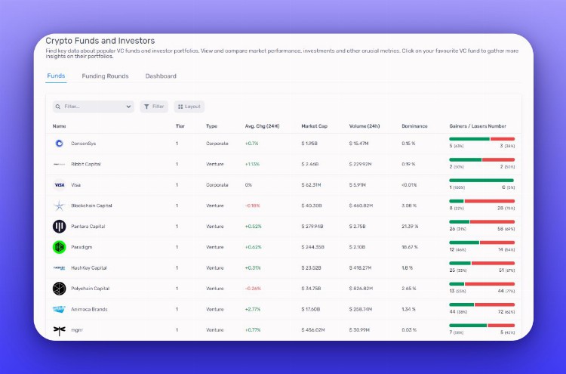Open the Layout options menu
Image resolution: width=566 pixels, height=374 pixels.
[x=189, y=107]
